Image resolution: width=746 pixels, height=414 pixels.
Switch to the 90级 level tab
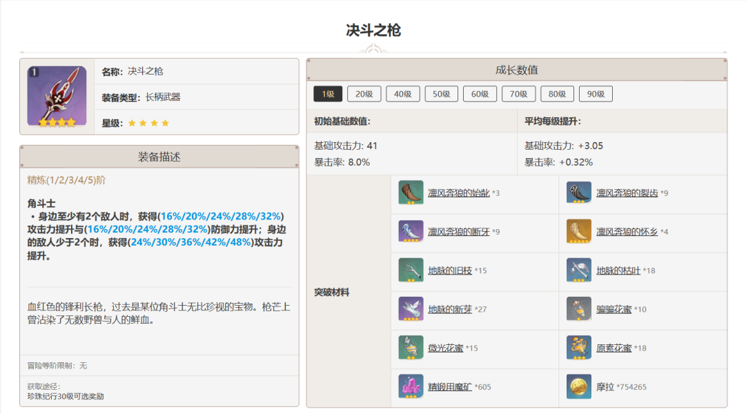click(596, 94)
